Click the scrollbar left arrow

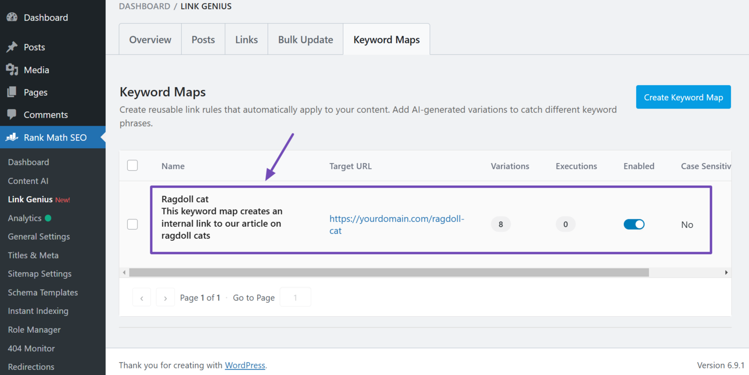point(124,273)
